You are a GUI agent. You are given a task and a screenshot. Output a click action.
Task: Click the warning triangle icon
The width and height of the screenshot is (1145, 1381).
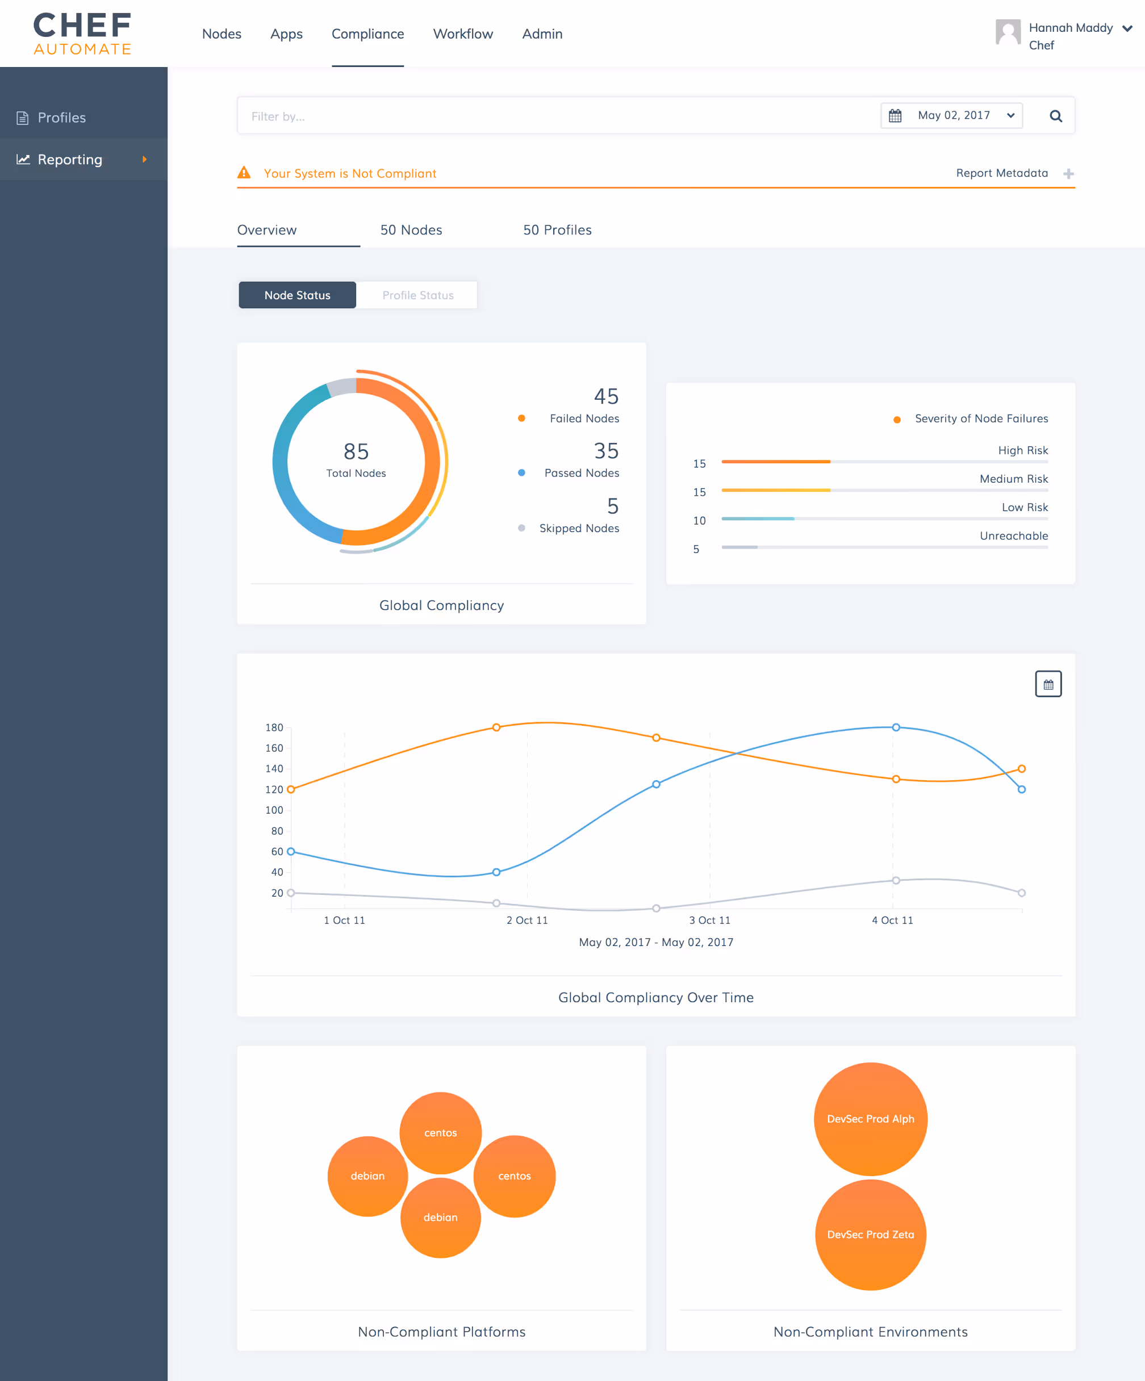(x=244, y=173)
